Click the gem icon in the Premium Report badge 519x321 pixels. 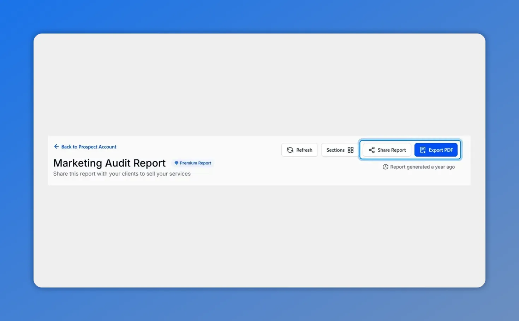pyautogui.click(x=177, y=163)
